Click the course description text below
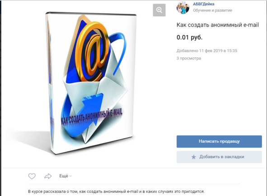 116,191
